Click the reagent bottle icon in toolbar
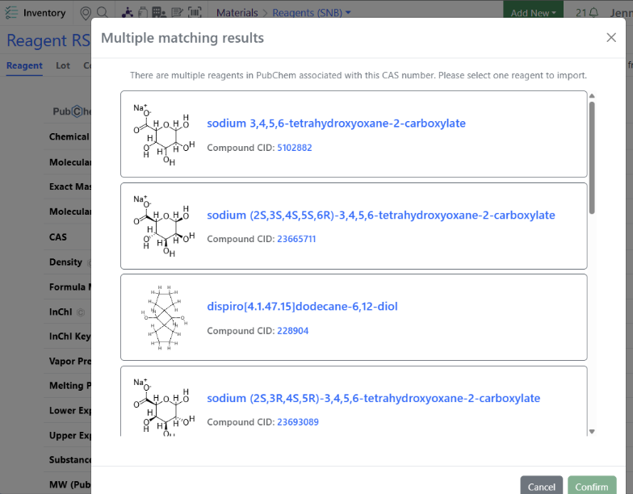Image resolution: width=633 pixels, height=494 pixels. [x=142, y=13]
